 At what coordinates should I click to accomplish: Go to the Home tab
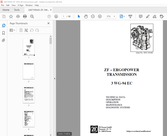[6, 10]
